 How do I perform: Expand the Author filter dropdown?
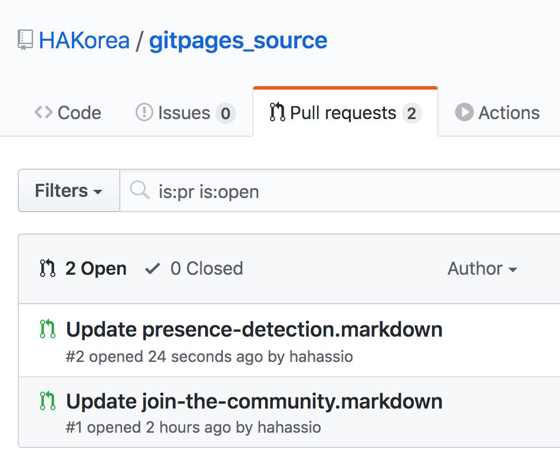[482, 269]
